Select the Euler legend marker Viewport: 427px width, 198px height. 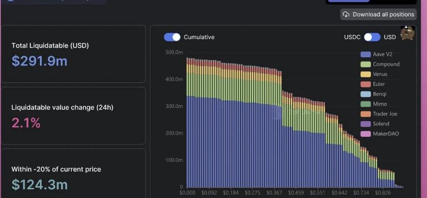click(365, 84)
